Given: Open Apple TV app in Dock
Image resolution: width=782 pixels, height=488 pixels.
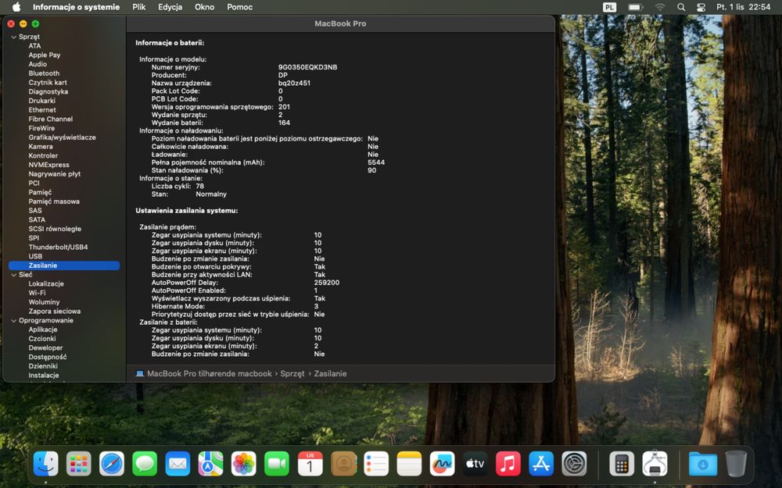Looking at the screenshot, I should point(475,464).
